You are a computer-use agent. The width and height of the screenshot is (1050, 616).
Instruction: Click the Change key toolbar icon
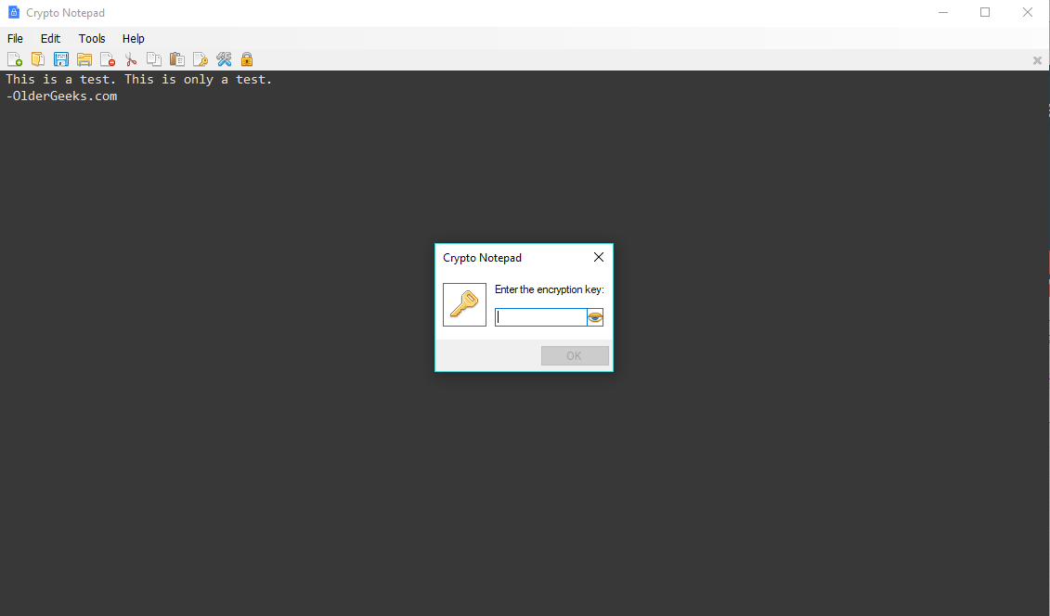[201, 59]
